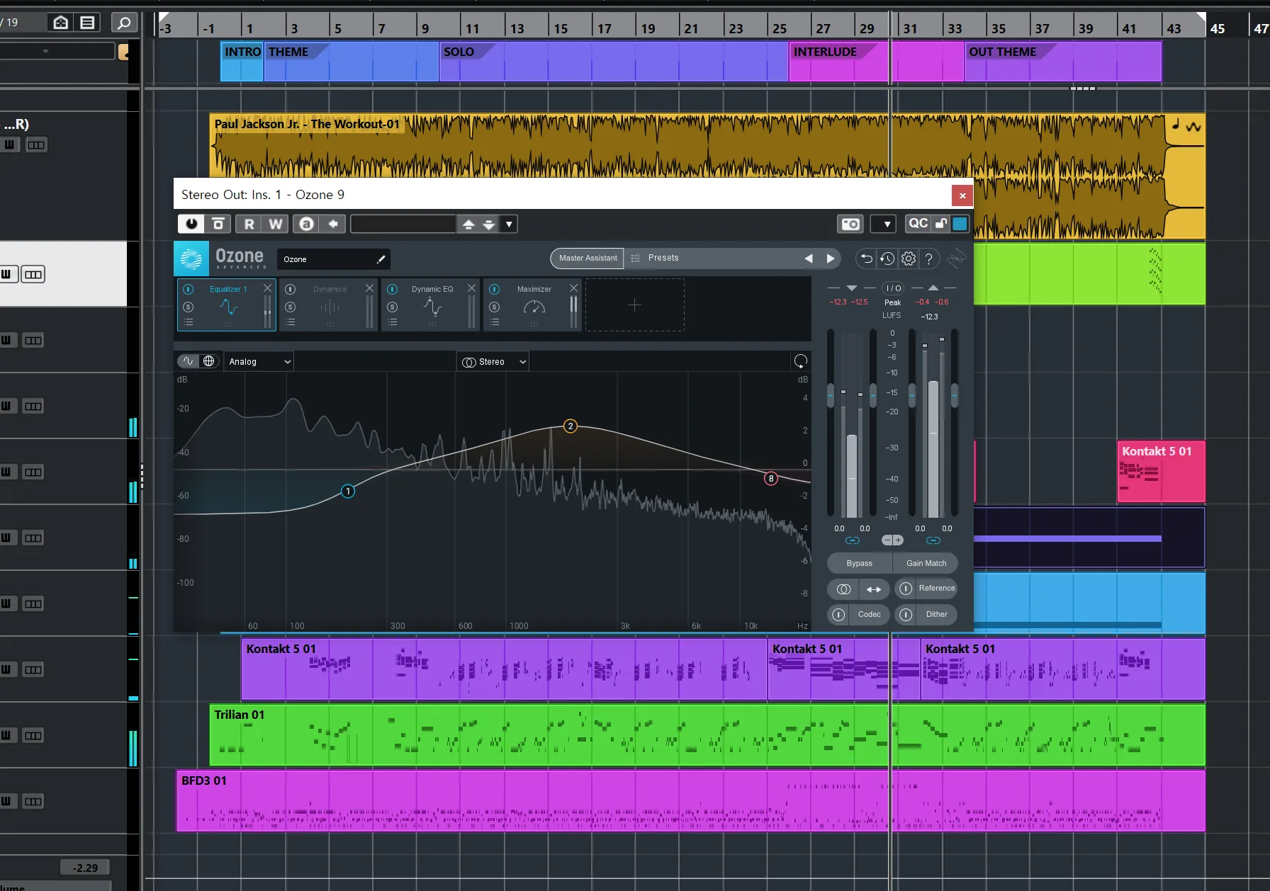Add a new module slot
The width and height of the screenshot is (1270, 891).
pyautogui.click(x=634, y=305)
